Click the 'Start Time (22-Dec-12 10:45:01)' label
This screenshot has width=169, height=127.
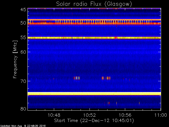coord(94,121)
